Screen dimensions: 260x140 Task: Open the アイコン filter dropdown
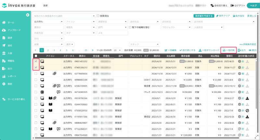(x=80, y=22)
